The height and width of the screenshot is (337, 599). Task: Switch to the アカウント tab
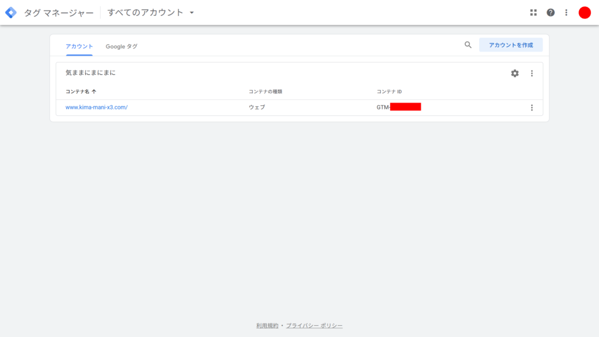(80, 45)
